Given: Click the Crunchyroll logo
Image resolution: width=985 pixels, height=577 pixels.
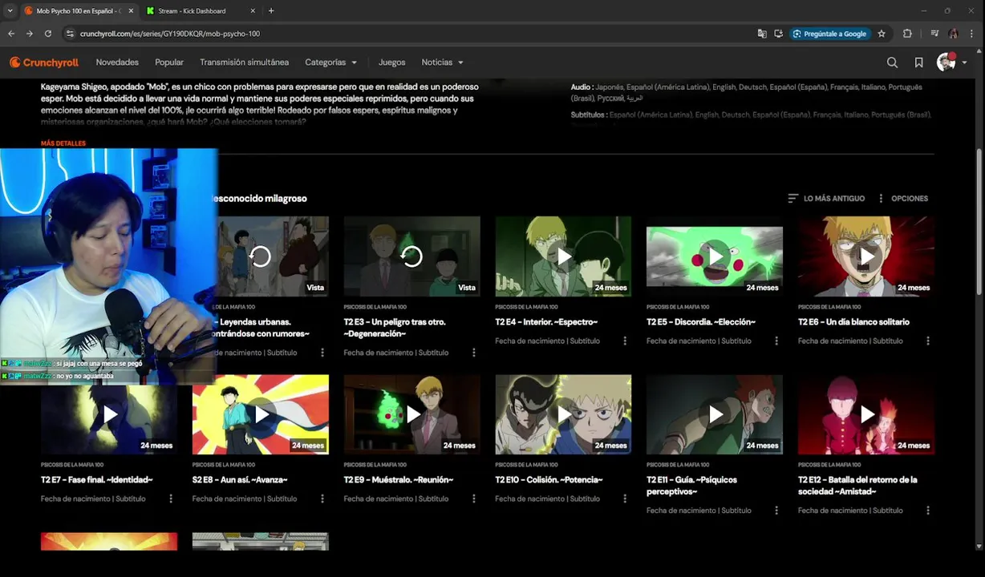Looking at the screenshot, I should pos(44,63).
